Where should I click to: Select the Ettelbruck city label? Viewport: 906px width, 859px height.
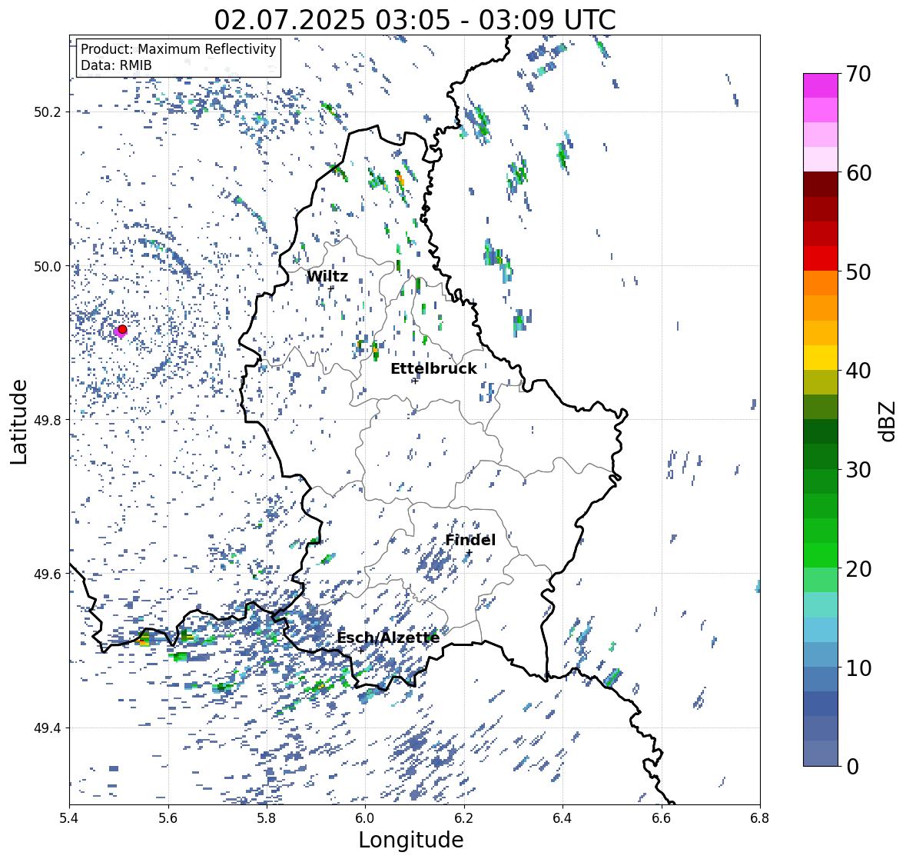[x=433, y=368]
